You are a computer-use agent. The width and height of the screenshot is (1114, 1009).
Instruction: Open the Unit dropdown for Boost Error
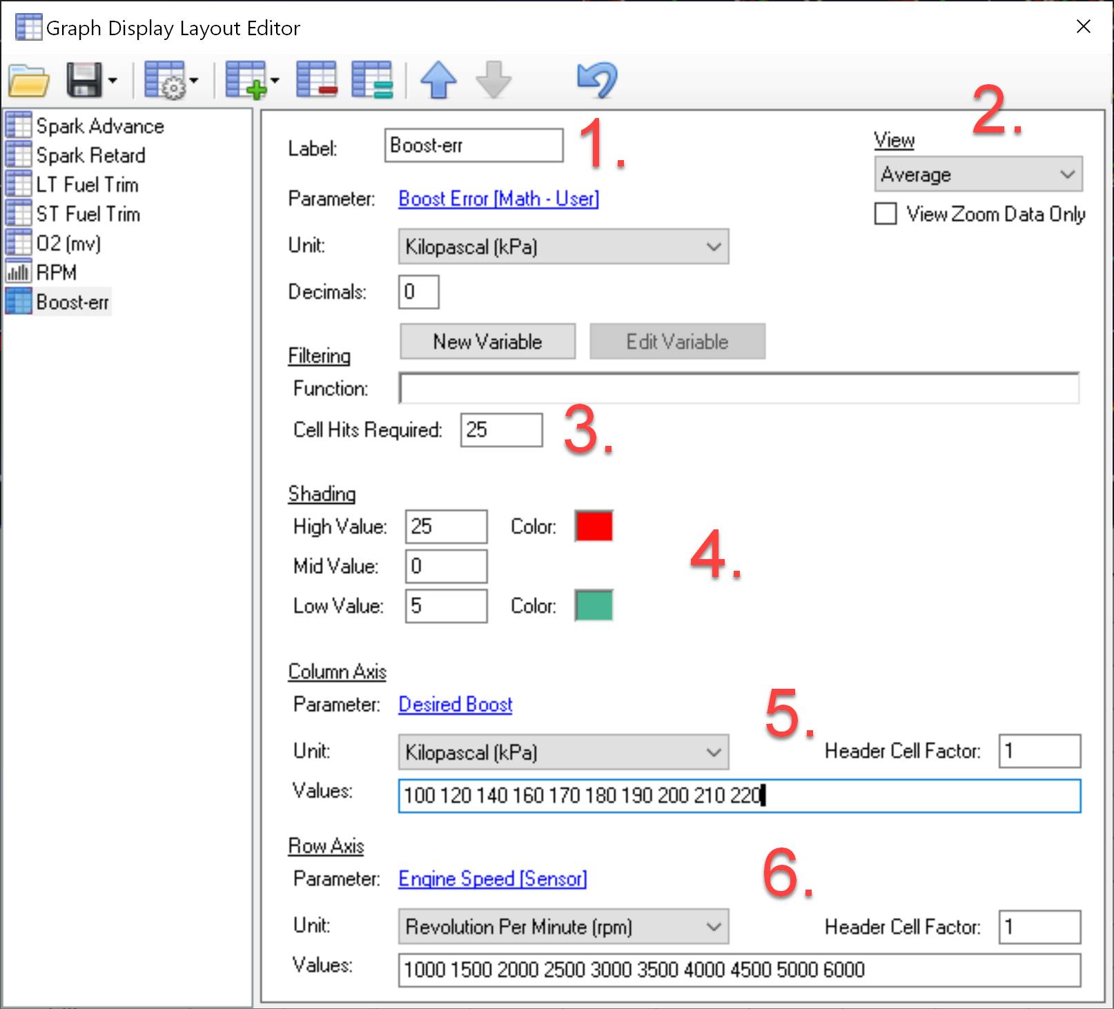(714, 246)
